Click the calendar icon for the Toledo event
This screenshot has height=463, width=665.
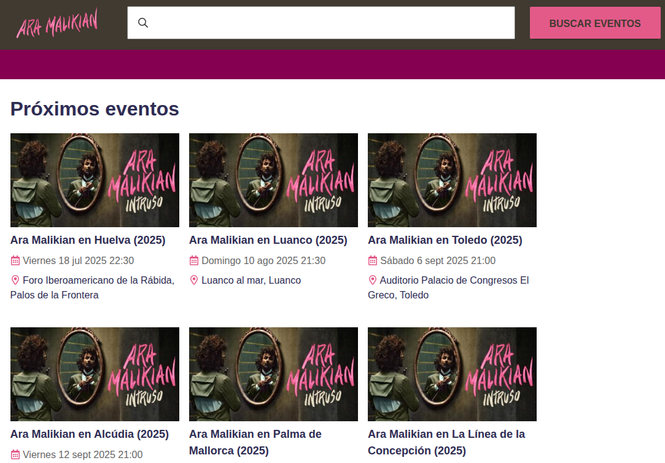click(x=373, y=260)
